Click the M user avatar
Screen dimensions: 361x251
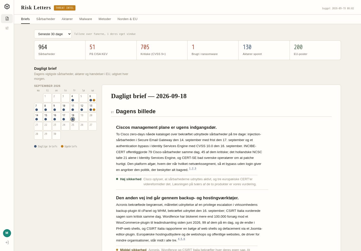click(x=7, y=233)
